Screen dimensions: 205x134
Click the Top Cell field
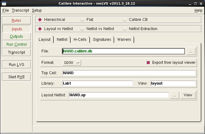(x=129, y=73)
